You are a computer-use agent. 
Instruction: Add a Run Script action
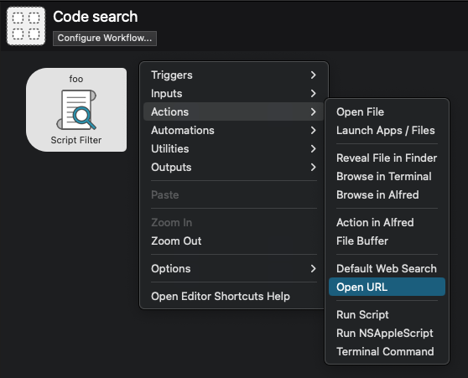click(x=387, y=314)
